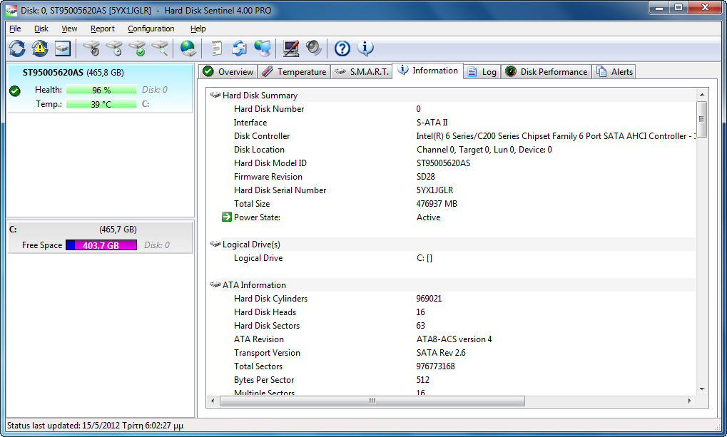Viewport: 727px width, 437px height.
Task: Click the vertical scrollbar up arrow
Action: pyautogui.click(x=702, y=95)
